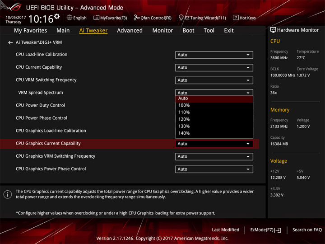The width and height of the screenshot is (325, 244).
Task: Click the info icon beside the help description
Action: pos(8,194)
